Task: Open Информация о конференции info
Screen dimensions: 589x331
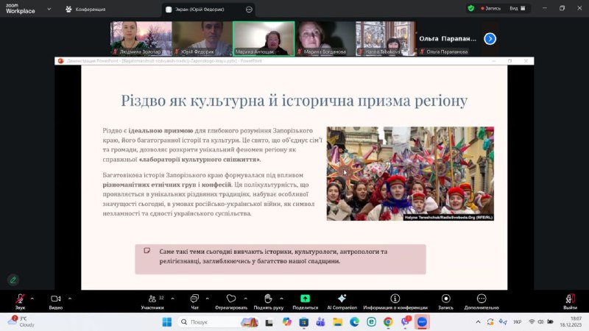Action: click(395, 299)
